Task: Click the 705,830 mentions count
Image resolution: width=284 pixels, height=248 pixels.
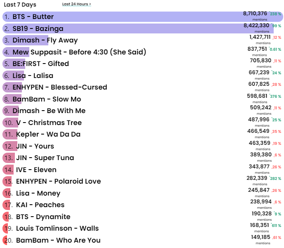Action: pos(260,61)
